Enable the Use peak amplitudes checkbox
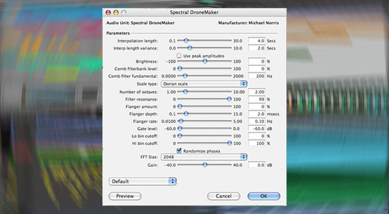This screenshot has height=214, width=389. click(x=179, y=56)
